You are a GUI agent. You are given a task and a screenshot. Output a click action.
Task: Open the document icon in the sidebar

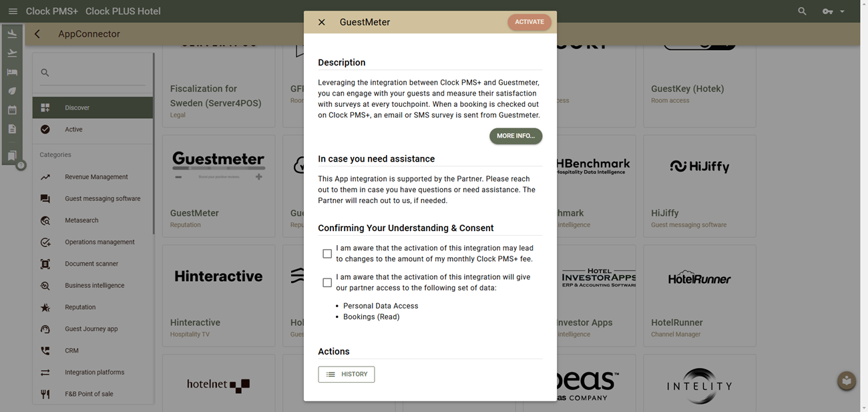coord(12,129)
